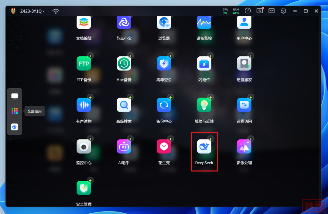Click the desktop monitor icon in sidebar
Screen dimensions: 328x214
15,96
